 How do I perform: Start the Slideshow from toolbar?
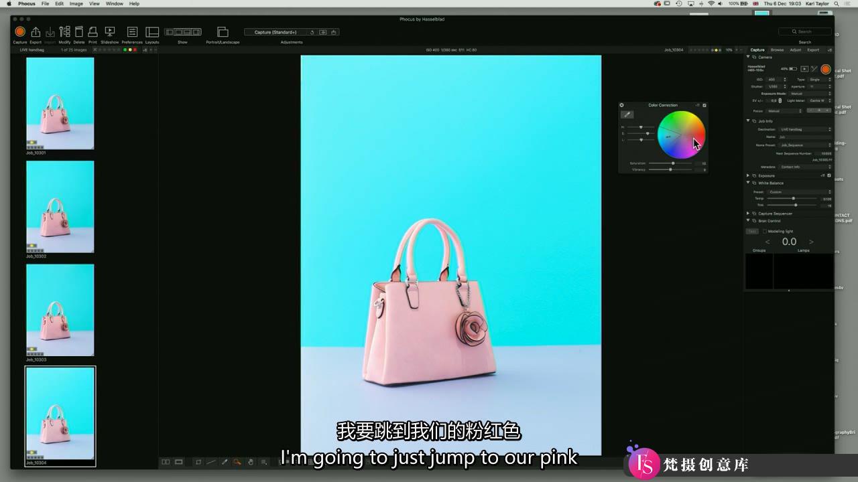click(x=110, y=31)
